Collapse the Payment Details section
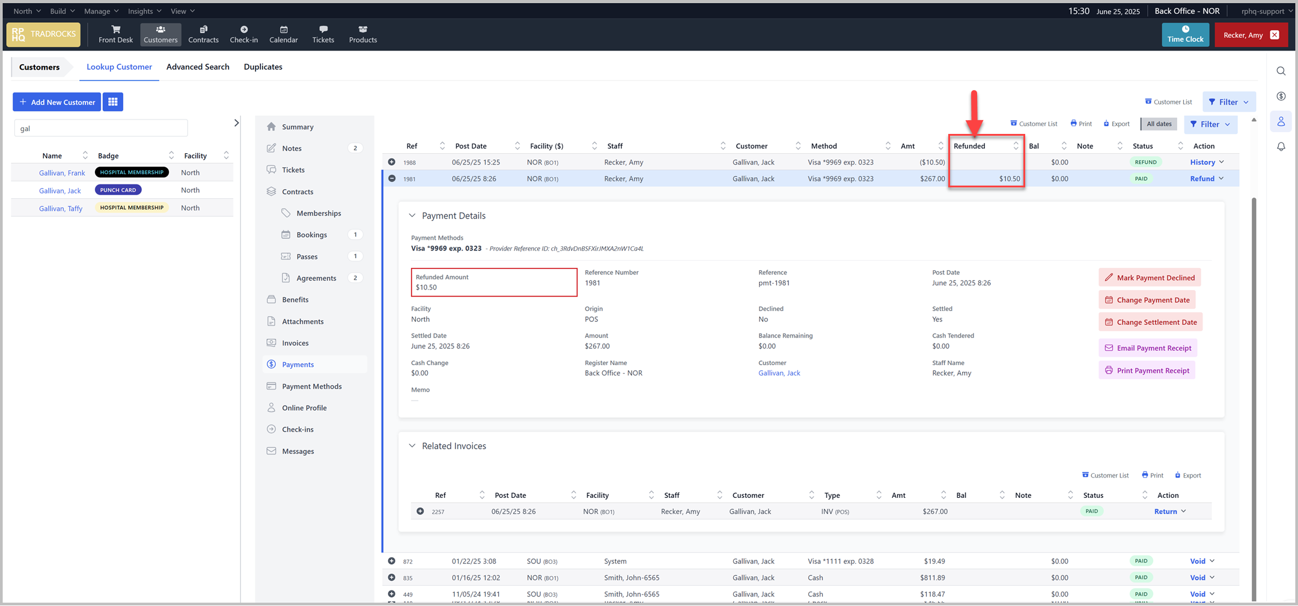The width and height of the screenshot is (1298, 606). click(x=412, y=216)
